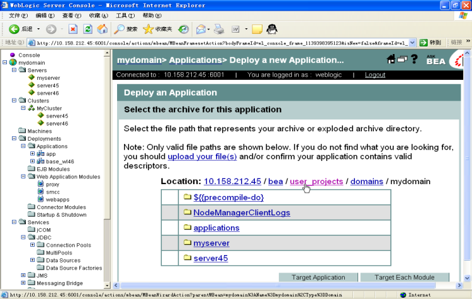Click the yellow note toolbar icon
Image resolution: width=472 pixels, height=299 pixels.
[257, 29]
